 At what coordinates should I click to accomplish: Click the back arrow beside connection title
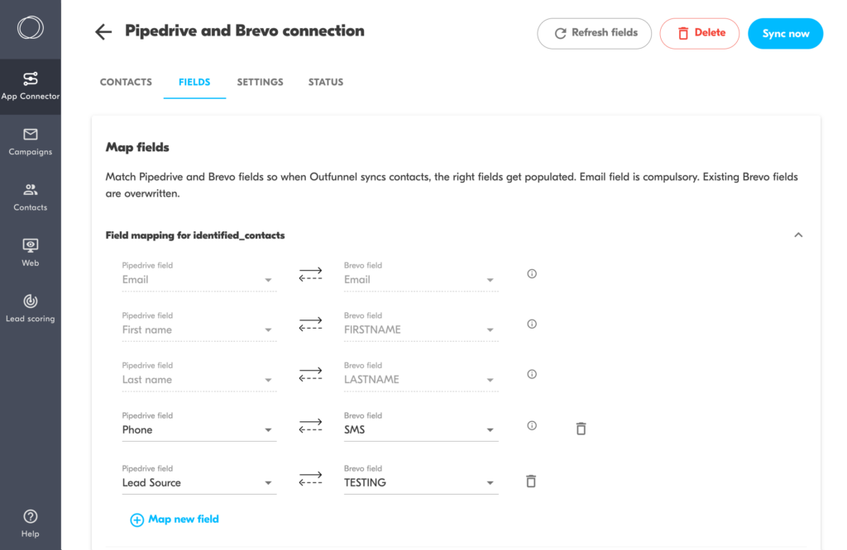[x=103, y=32]
